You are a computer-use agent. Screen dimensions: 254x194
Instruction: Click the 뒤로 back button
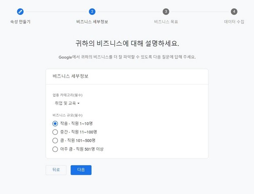click(56, 170)
